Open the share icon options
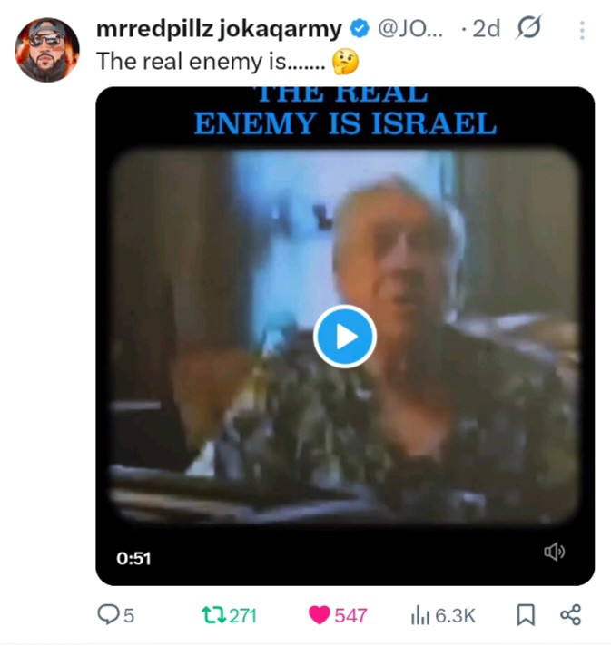This screenshot has height=646, width=611. (x=570, y=615)
